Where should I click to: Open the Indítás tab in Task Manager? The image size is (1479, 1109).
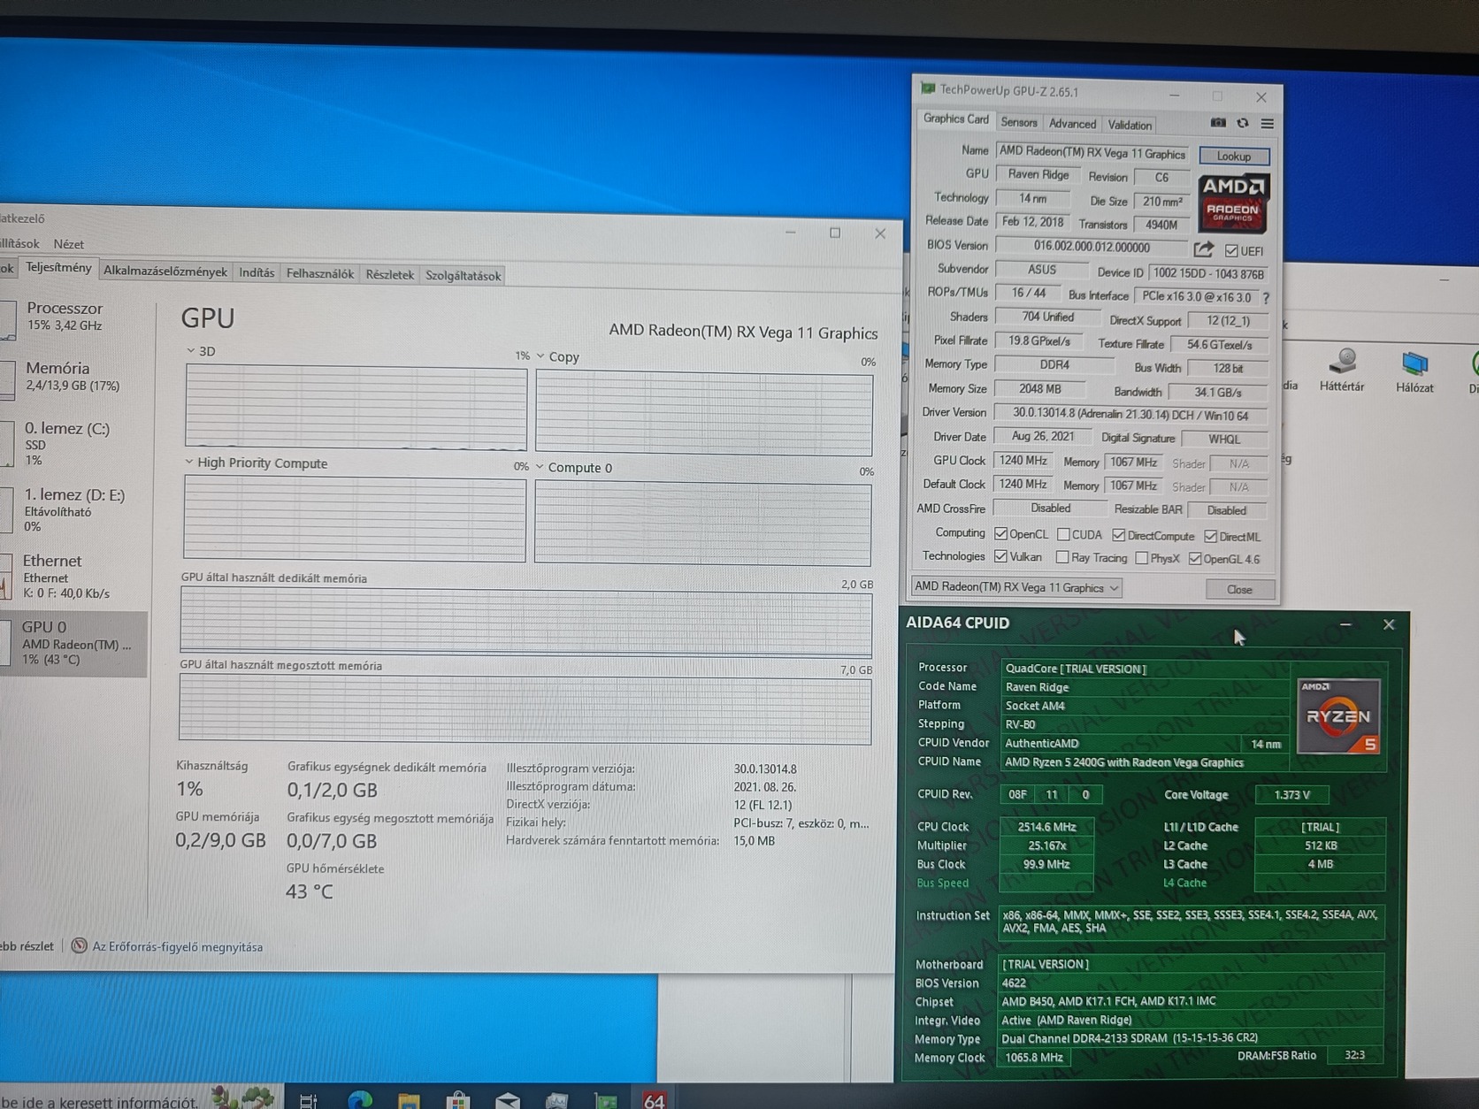coord(257,272)
